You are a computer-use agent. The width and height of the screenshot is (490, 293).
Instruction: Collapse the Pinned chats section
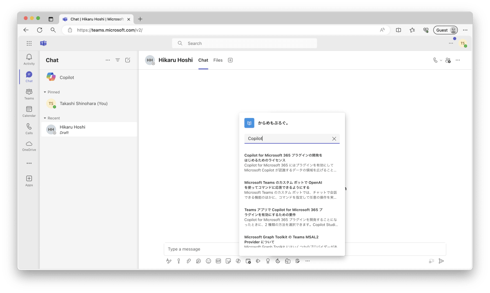pyautogui.click(x=45, y=92)
